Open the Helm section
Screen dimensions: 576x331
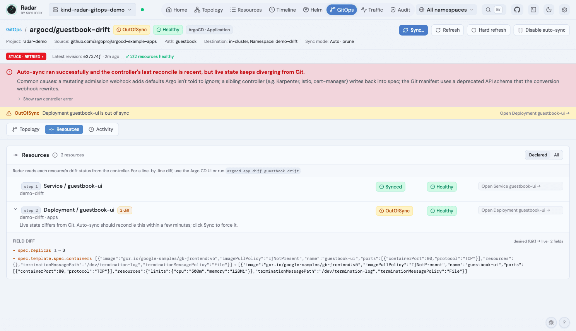(x=313, y=10)
